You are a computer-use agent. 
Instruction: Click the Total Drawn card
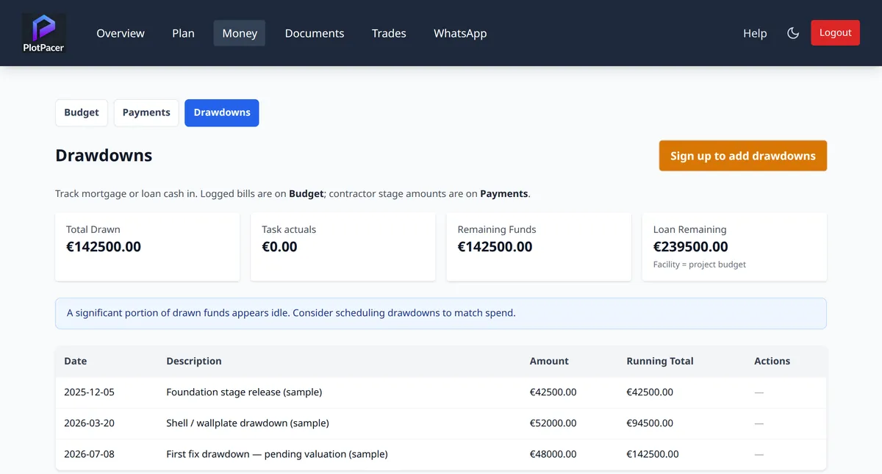(148, 247)
